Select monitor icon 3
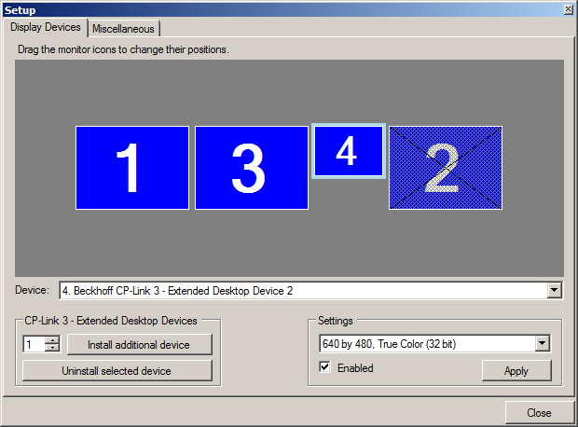This screenshot has width=578, height=427. pos(252,168)
